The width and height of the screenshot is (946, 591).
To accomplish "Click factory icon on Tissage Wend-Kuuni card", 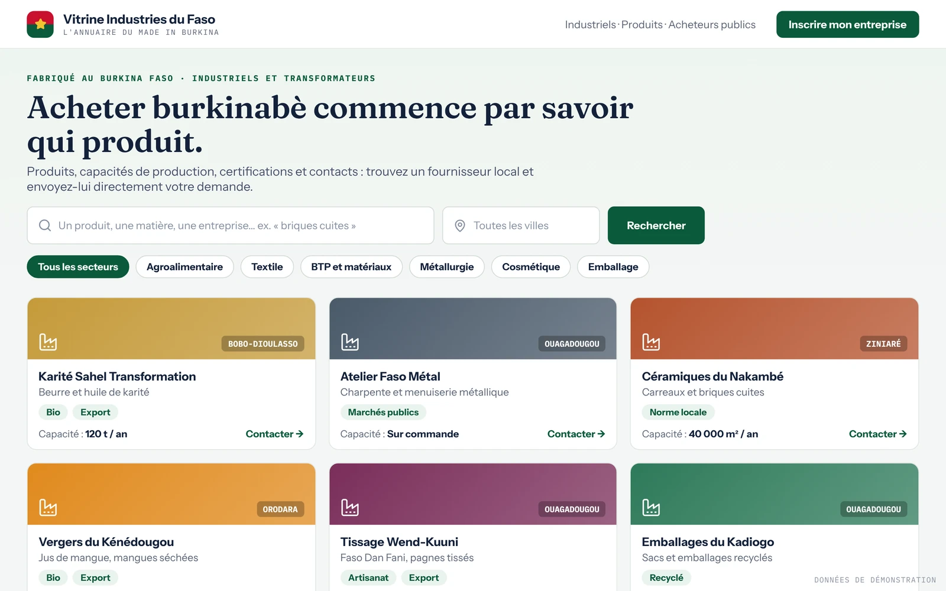I will click(350, 508).
